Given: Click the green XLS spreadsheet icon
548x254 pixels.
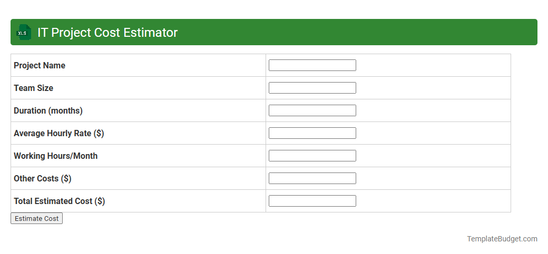Looking at the screenshot, I should pyautogui.click(x=24, y=33).
